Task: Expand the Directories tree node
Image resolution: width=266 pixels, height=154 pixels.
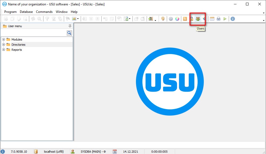Action: click(3, 45)
